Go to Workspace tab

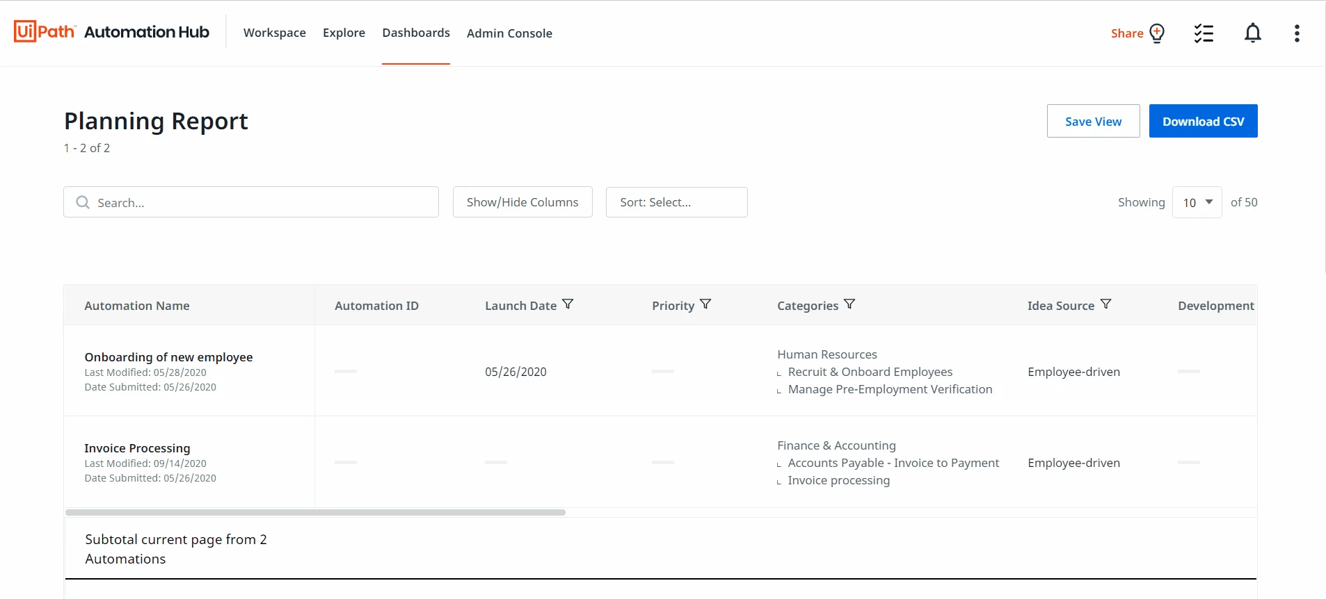tap(275, 33)
